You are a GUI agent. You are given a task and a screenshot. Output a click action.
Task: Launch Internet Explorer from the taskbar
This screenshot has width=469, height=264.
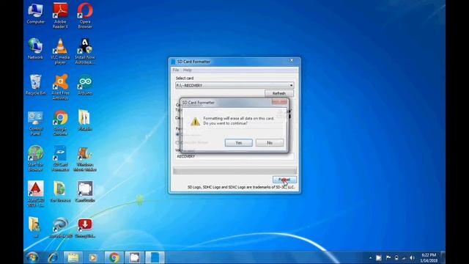point(53,257)
